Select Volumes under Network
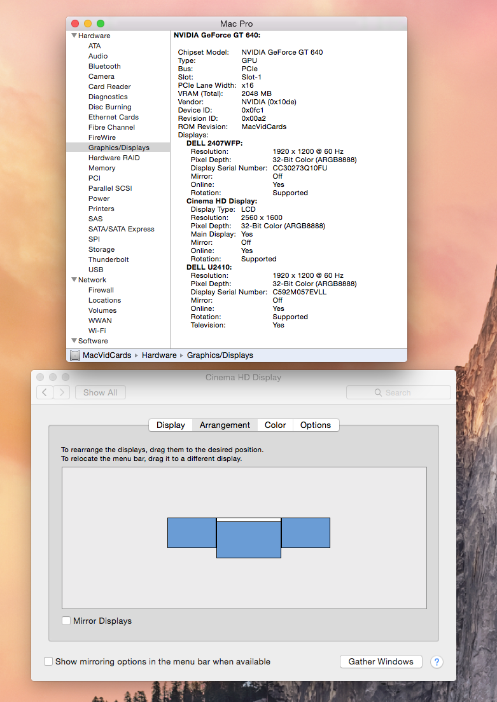The width and height of the screenshot is (497, 702). point(102,310)
